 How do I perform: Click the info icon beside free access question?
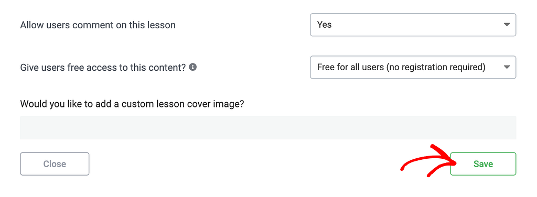click(x=193, y=67)
